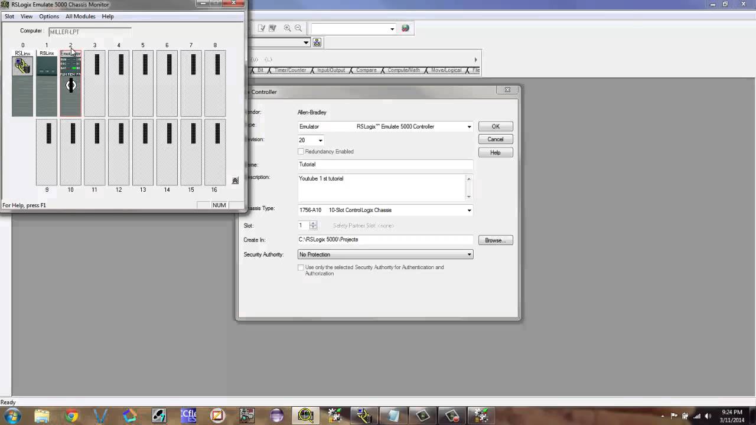Click into the Description text box

pyautogui.click(x=382, y=187)
